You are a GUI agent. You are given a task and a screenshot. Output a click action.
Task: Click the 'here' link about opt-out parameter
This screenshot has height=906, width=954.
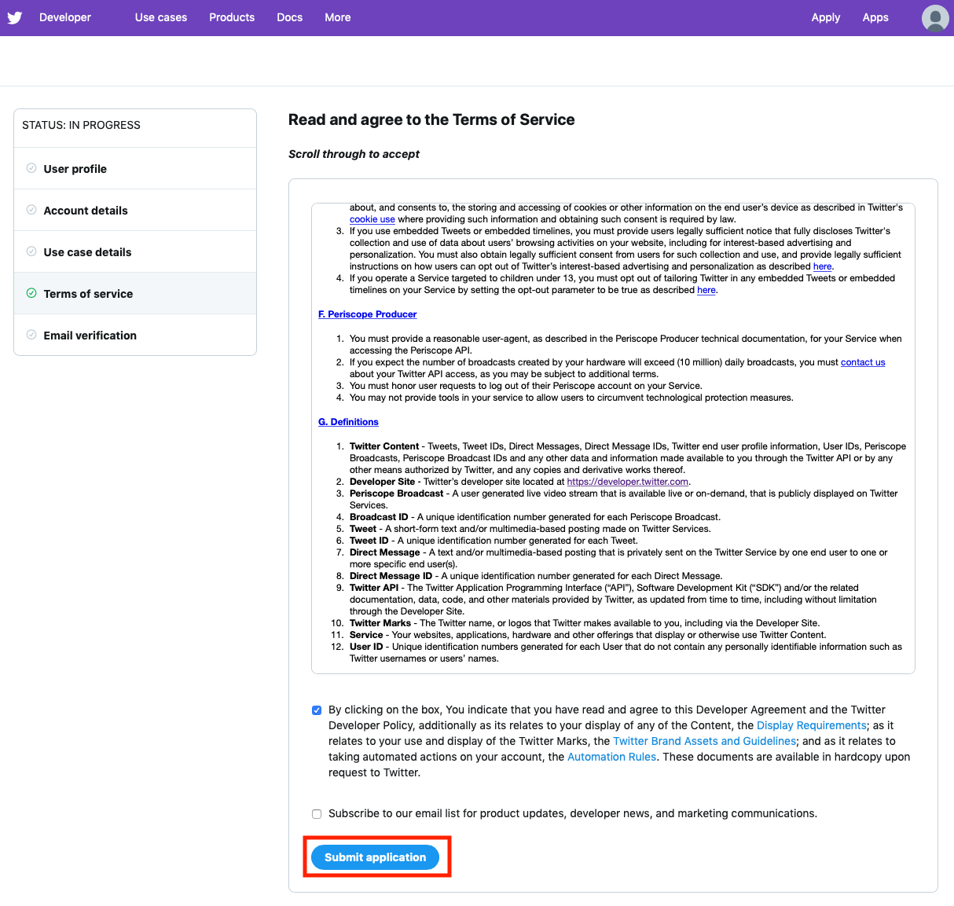706,290
